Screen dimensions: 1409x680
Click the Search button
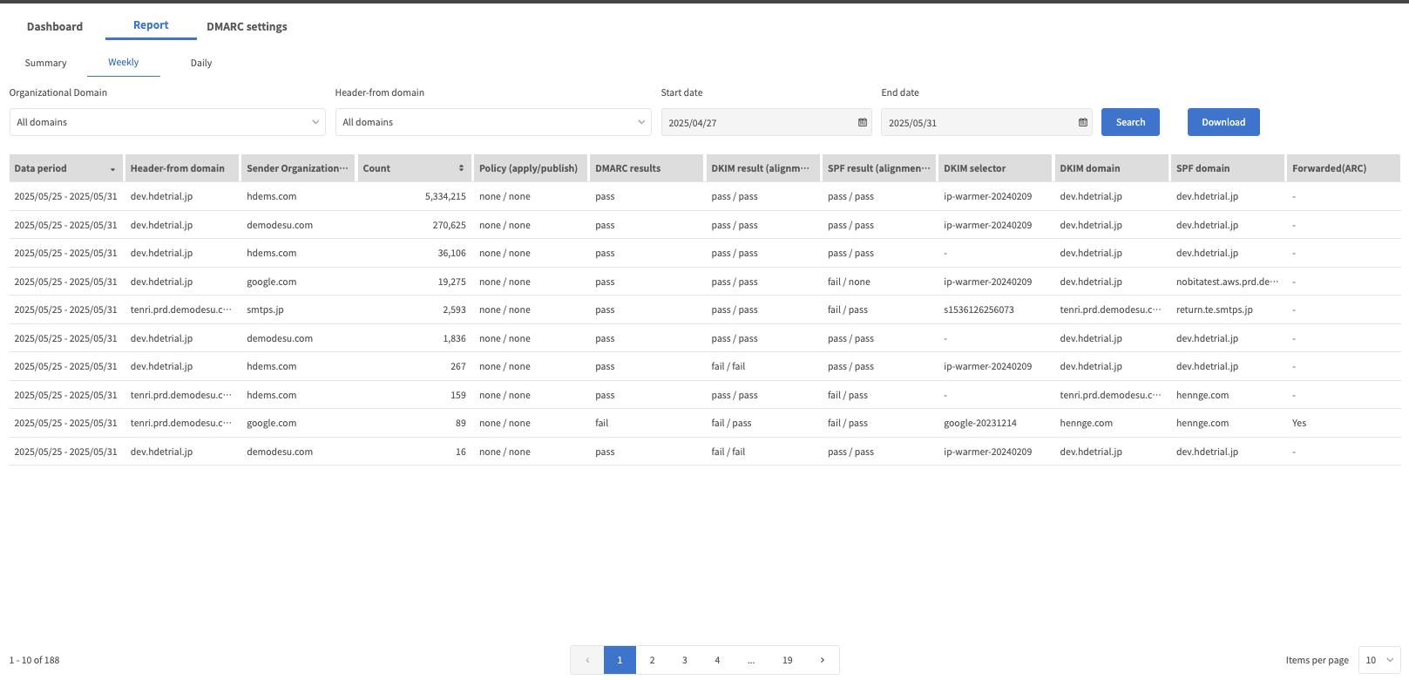(1130, 122)
